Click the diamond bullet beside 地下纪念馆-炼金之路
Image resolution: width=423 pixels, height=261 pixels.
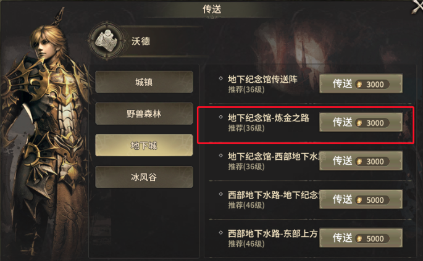[220, 117]
